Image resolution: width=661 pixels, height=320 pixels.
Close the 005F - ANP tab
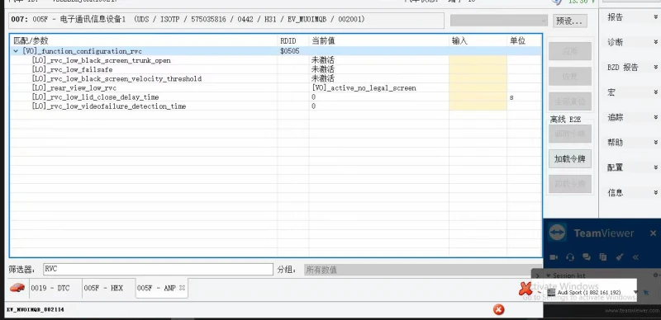click(182, 288)
